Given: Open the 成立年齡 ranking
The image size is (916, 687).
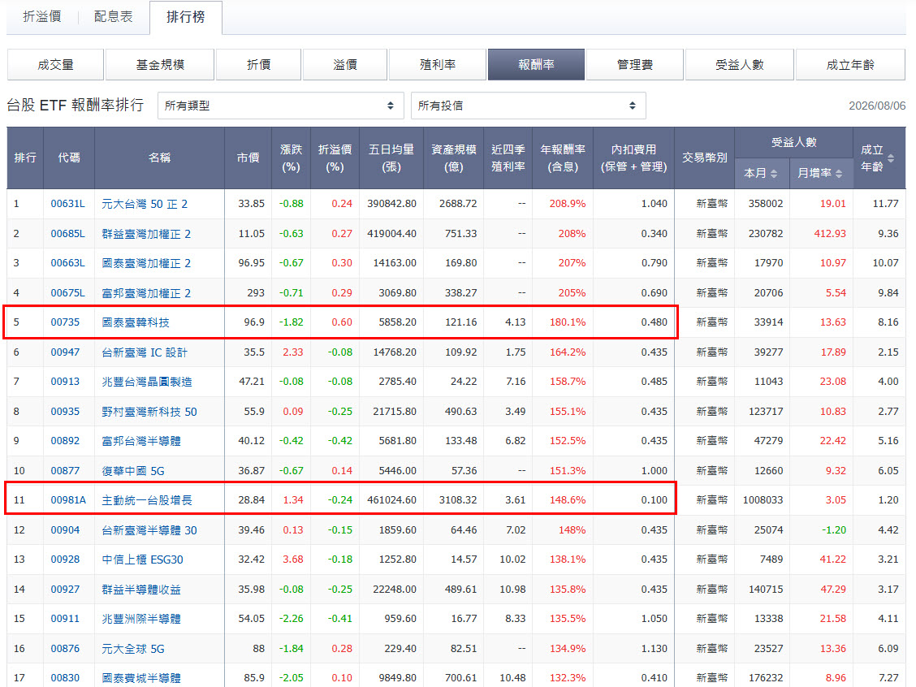Looking at the screenshot, I should (850, 65).
